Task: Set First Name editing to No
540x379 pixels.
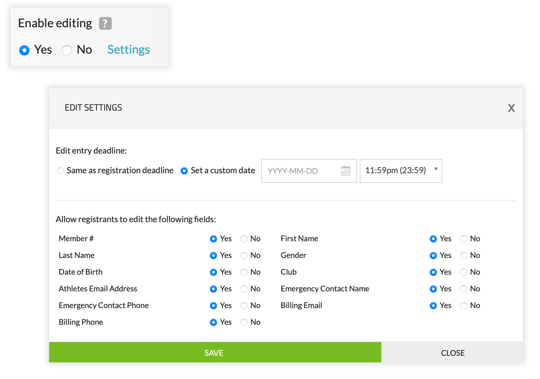Action: [464, 239]
